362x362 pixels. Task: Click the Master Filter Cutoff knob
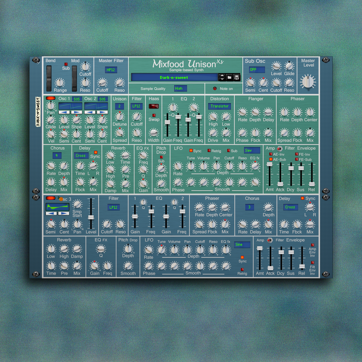tap(102, 82)
